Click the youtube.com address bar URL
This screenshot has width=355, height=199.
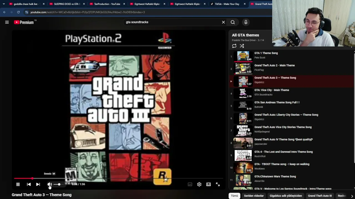coord(88,12)
